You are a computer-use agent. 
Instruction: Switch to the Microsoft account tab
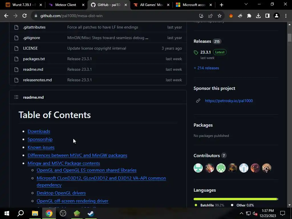pos(194,5)
